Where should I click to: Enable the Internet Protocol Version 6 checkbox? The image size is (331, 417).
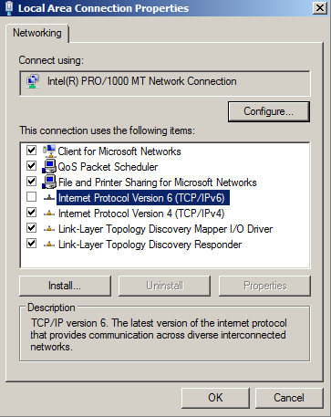pos(31,197)
